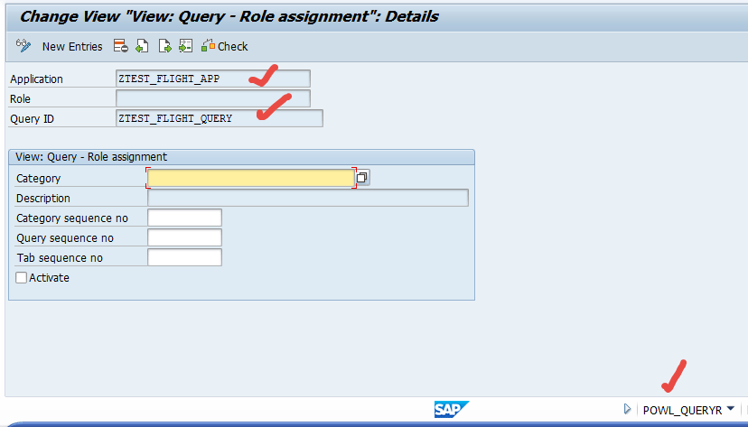Click the Delete entry toolbar icon
Viewport: 748px width, 427px height.
[x=121, y=46]
